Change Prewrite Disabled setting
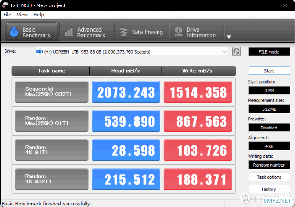This screenshot has height=207, width=295. point(269,128)
